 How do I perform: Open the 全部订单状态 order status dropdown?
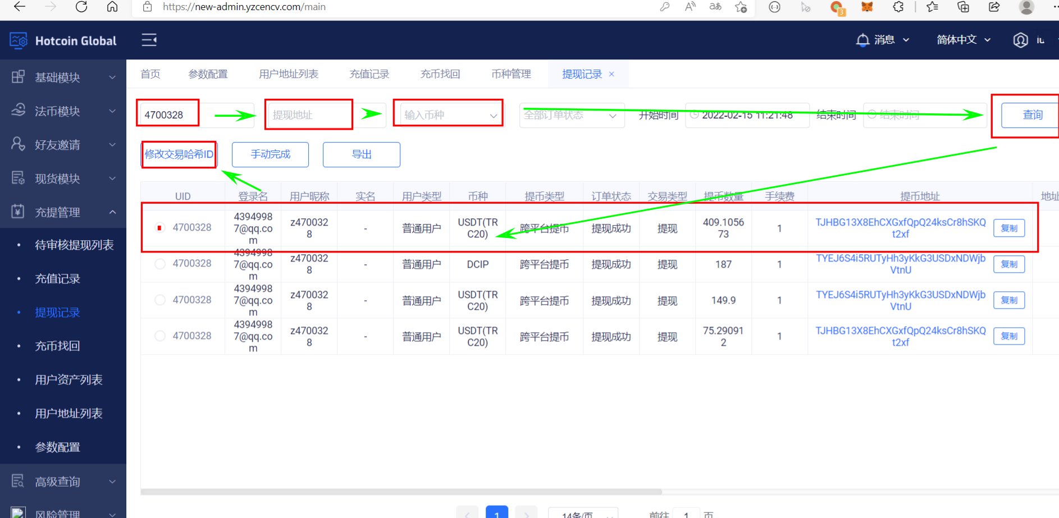point(571,115)
